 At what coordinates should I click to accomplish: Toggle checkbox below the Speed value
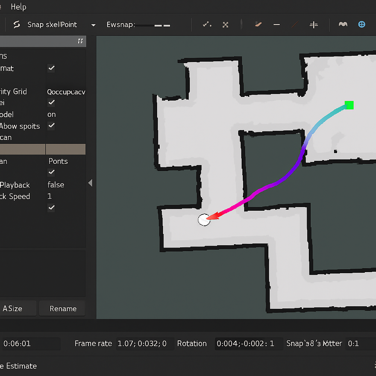(x=51, y=207)
